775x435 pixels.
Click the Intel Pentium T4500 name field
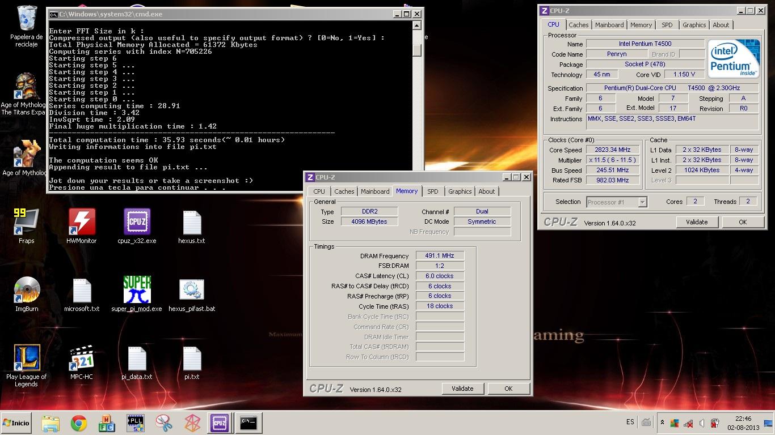tap(645, 44)
